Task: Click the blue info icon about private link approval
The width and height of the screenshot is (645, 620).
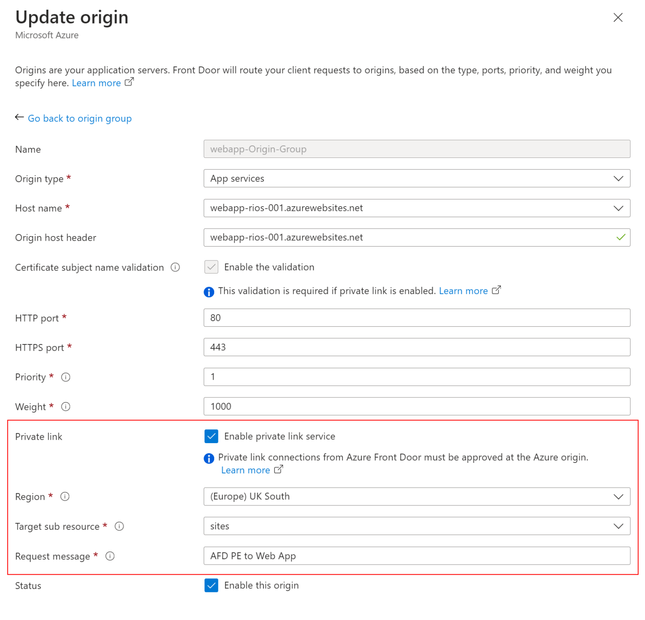Action: (209, 458)
